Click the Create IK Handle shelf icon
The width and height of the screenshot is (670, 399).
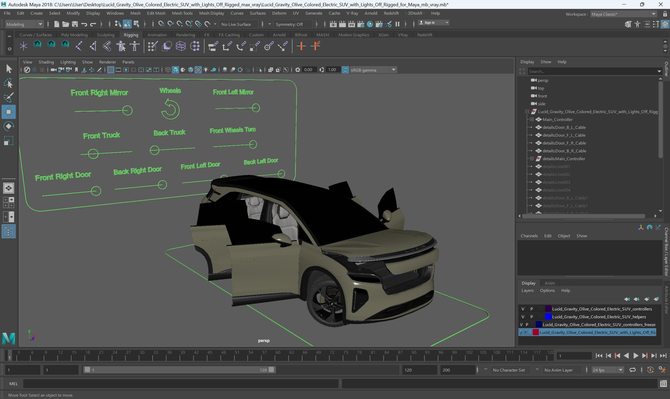click(93, 46)
